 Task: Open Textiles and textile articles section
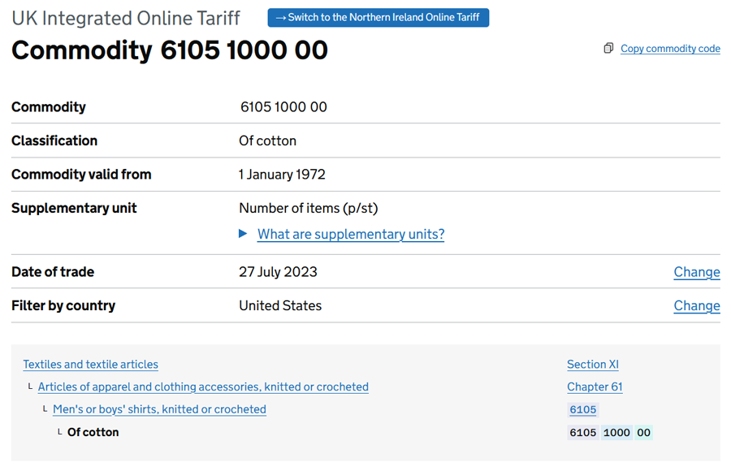point(91,365)
